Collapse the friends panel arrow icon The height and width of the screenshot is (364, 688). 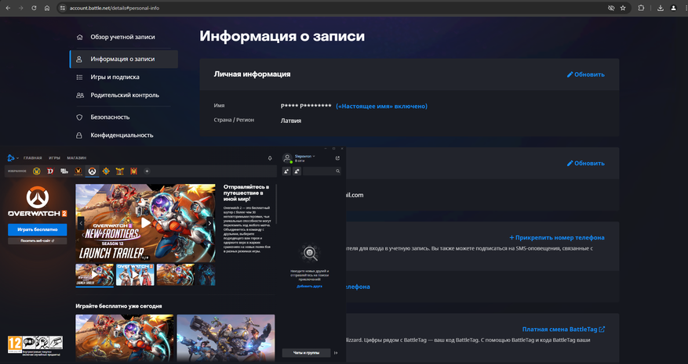point(336,352)
